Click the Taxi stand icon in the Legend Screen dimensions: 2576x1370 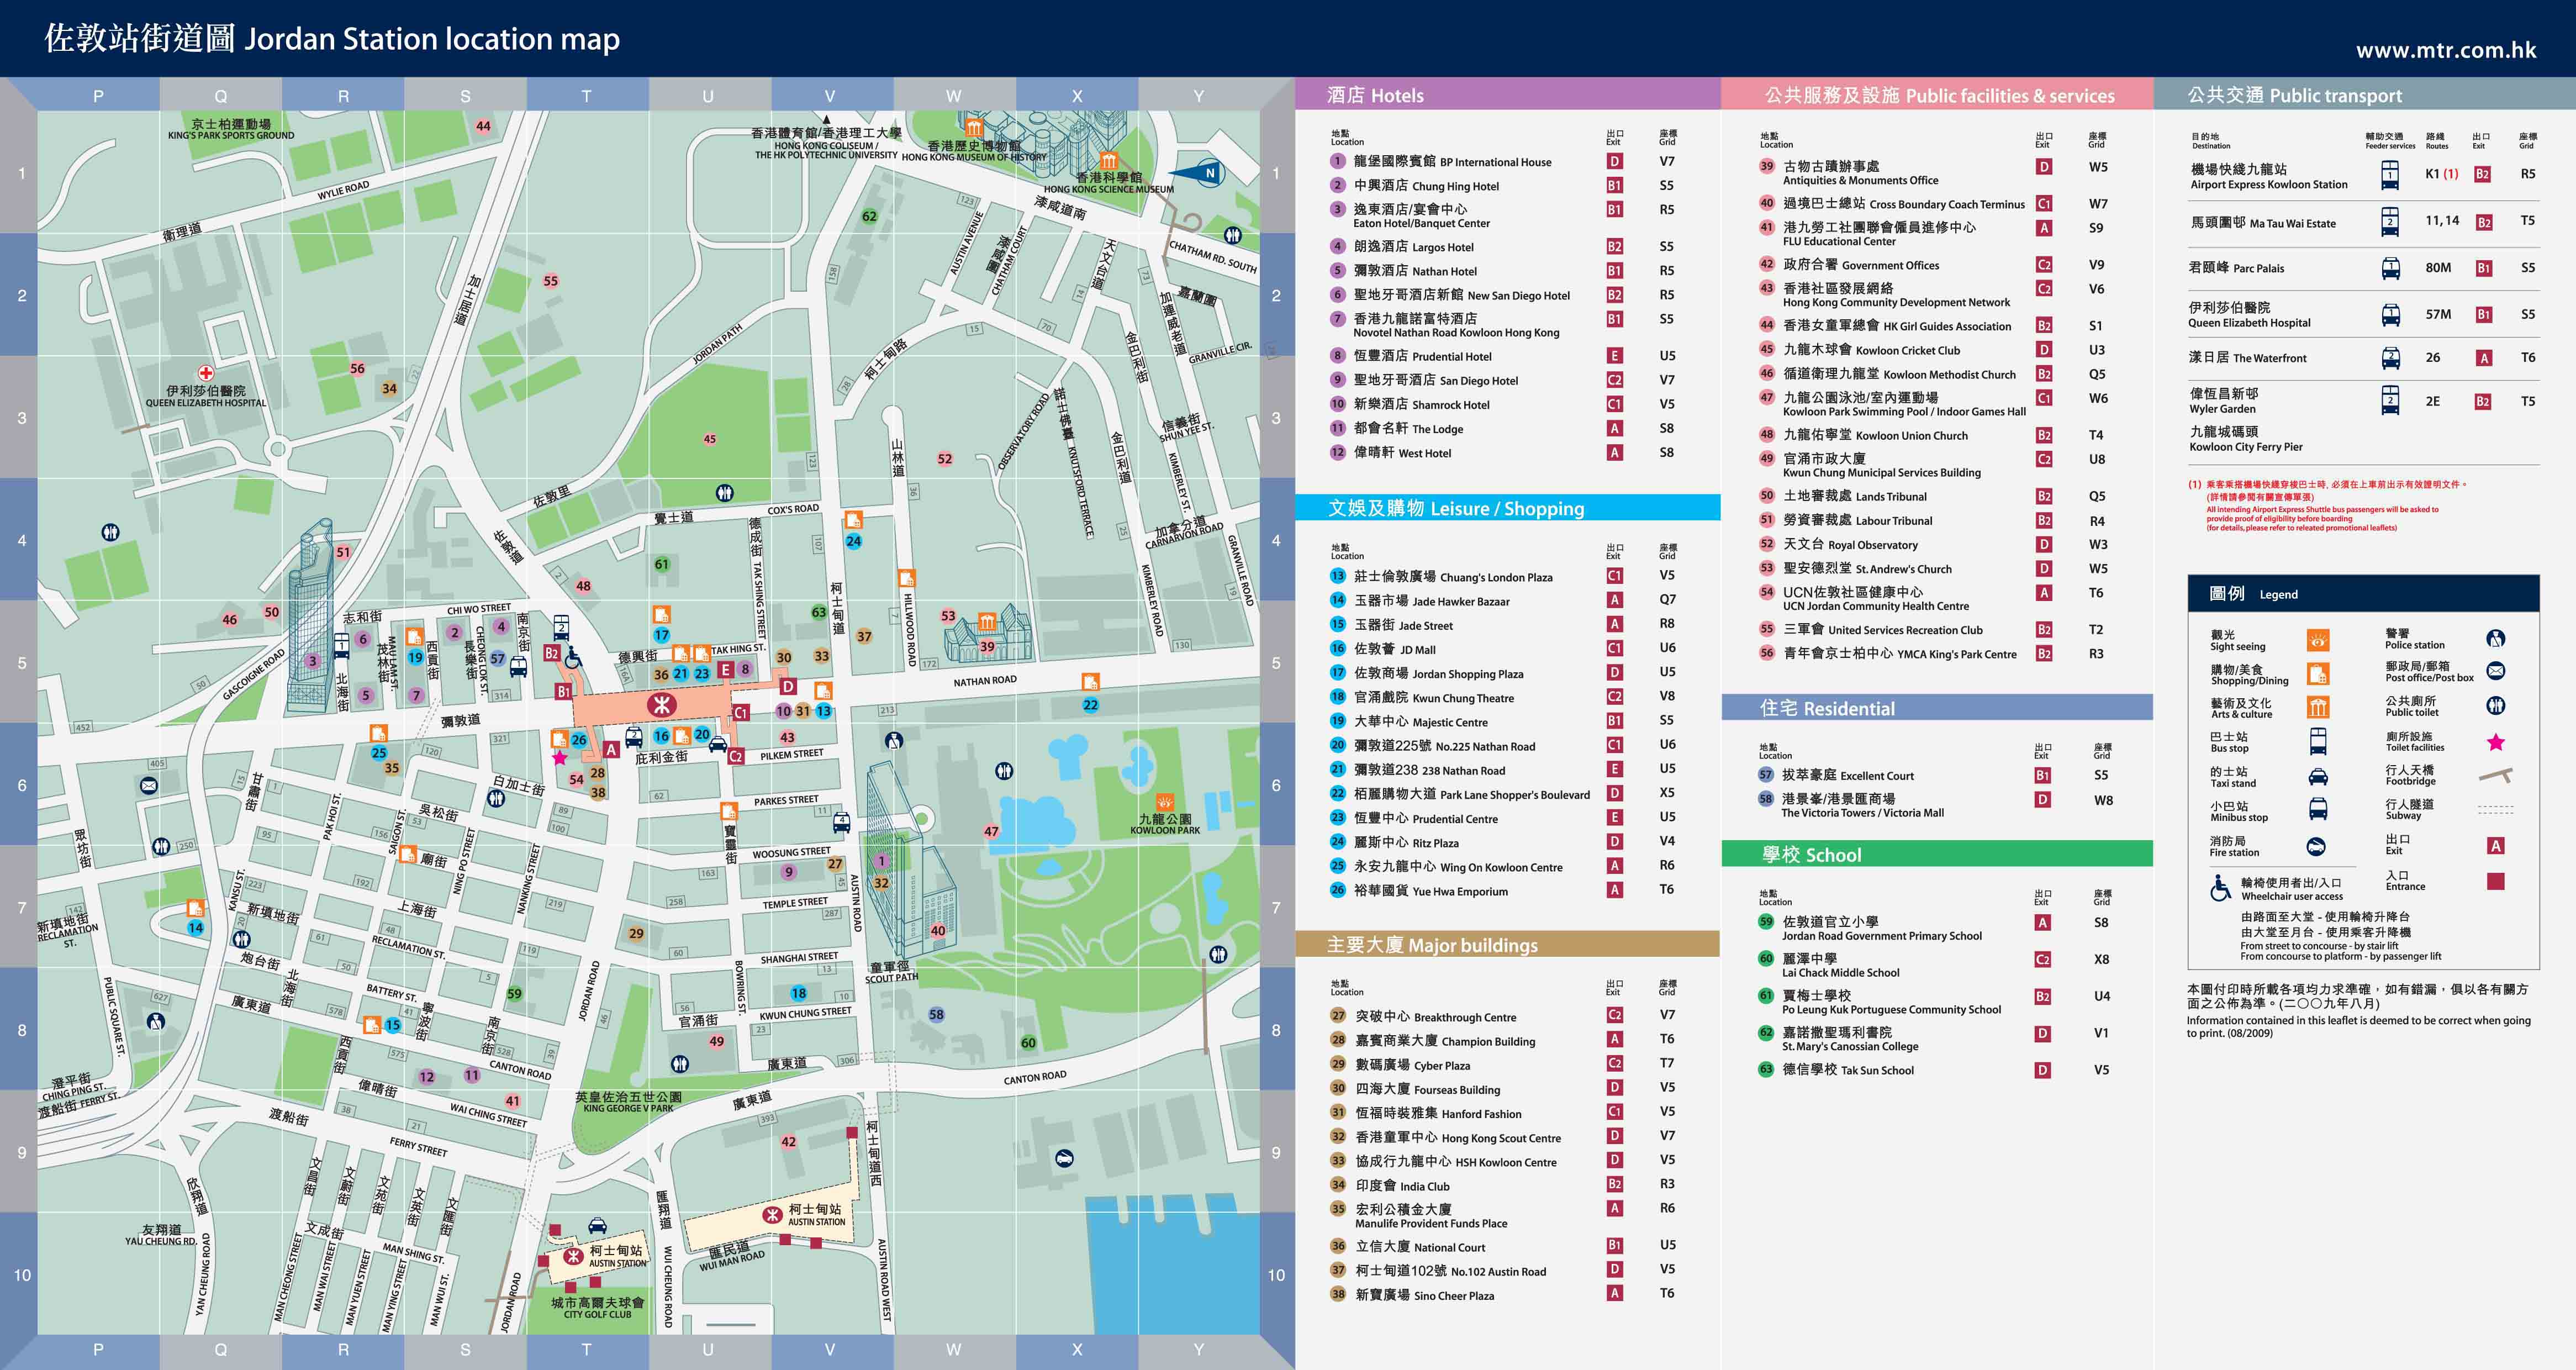click(x=2318, y=777)
